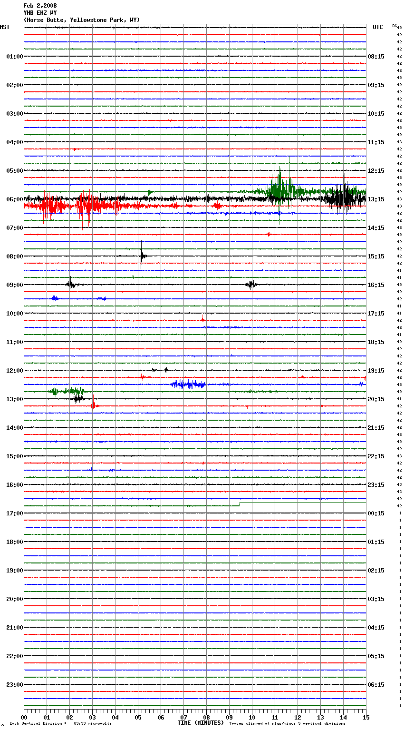Click the UTC time label "06:15"
This screenshot has height=730, width=404.
(376, 685)
